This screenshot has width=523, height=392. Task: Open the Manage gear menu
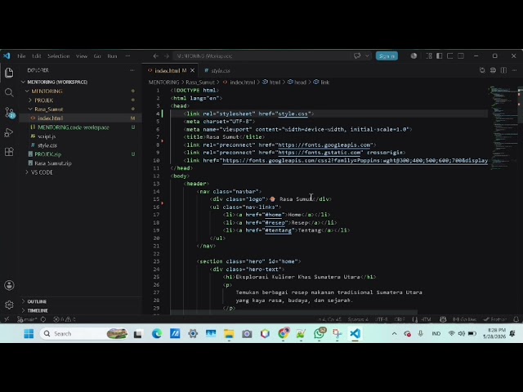9,305
